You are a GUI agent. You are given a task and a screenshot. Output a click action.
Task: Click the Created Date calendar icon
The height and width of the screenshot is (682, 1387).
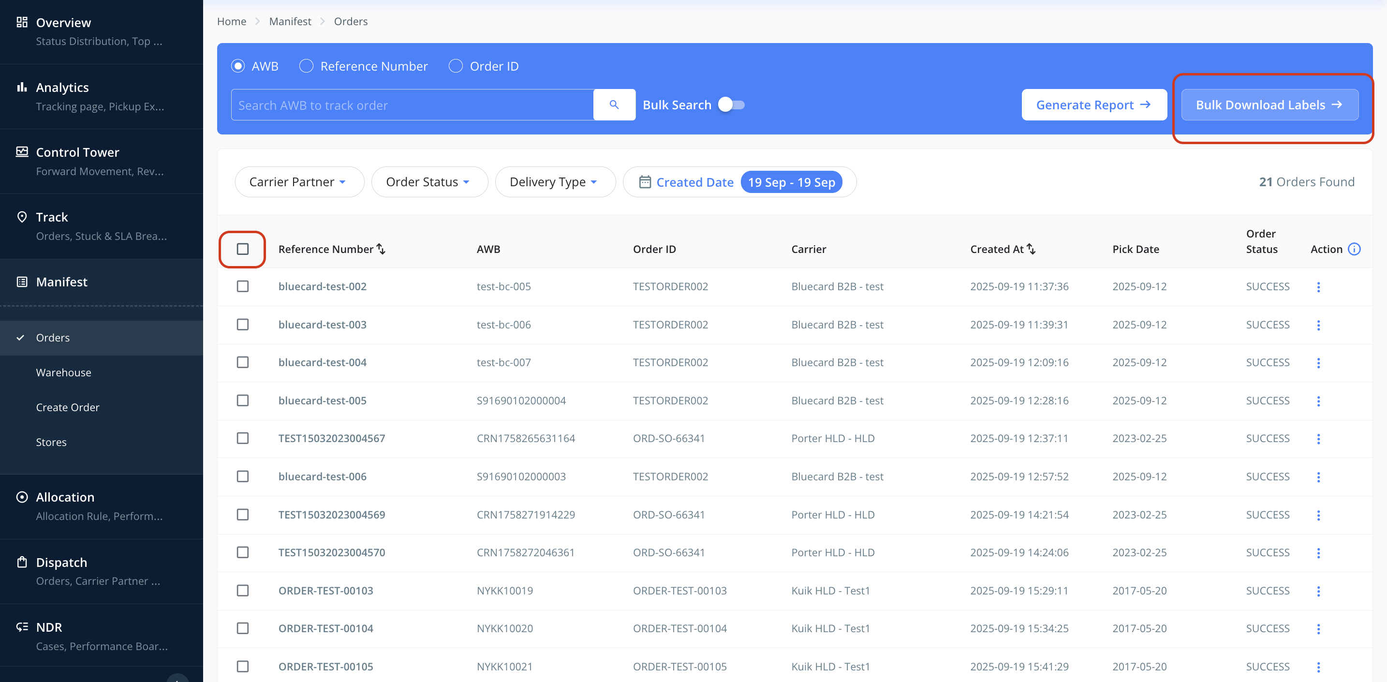coord(645,182)
